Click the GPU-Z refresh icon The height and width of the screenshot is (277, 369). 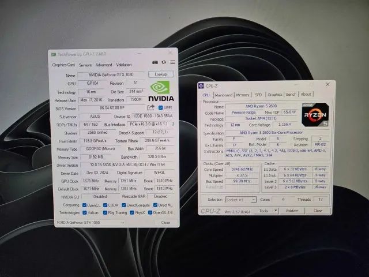point(164,62)
